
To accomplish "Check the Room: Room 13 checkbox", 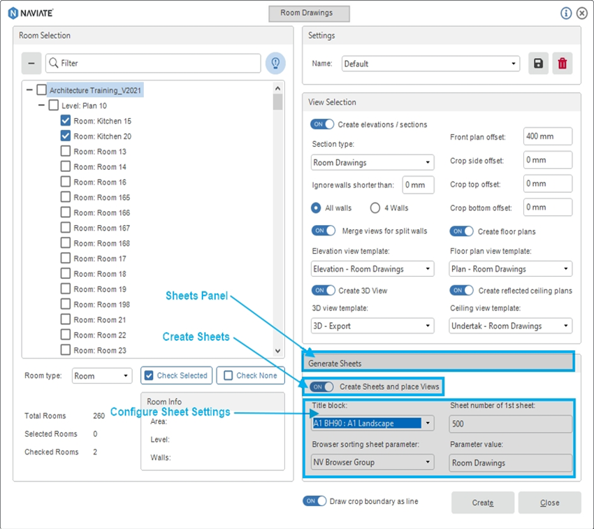I will (66, 151).
